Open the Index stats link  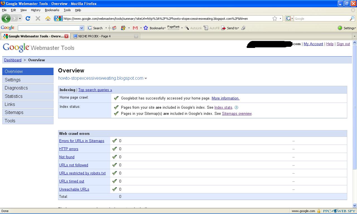pos(223,107)
